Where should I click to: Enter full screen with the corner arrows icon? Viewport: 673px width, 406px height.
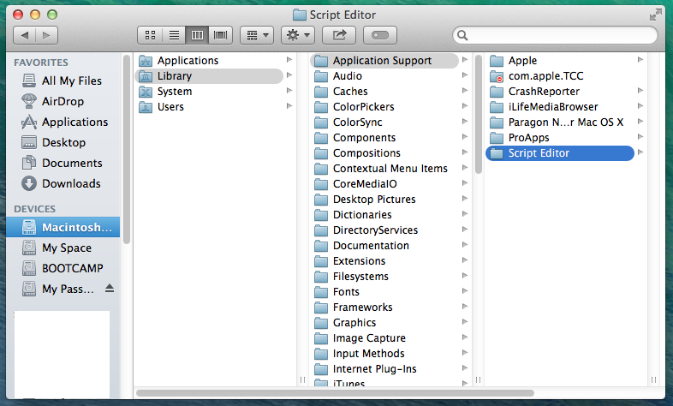click(655, 15)
